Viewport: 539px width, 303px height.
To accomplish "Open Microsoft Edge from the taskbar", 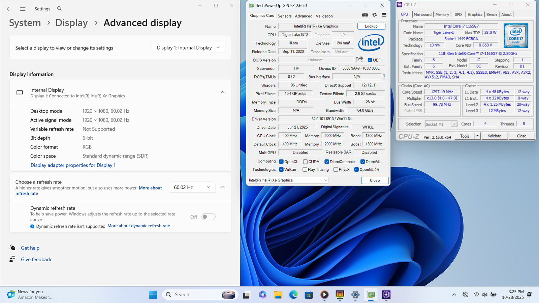I will (293, 295).
